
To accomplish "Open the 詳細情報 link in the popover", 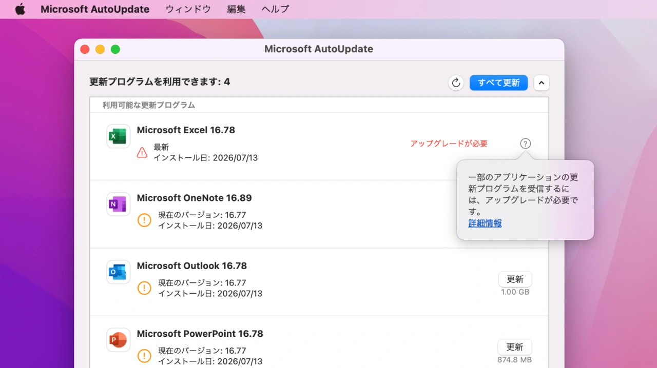I will coord(485,223).
